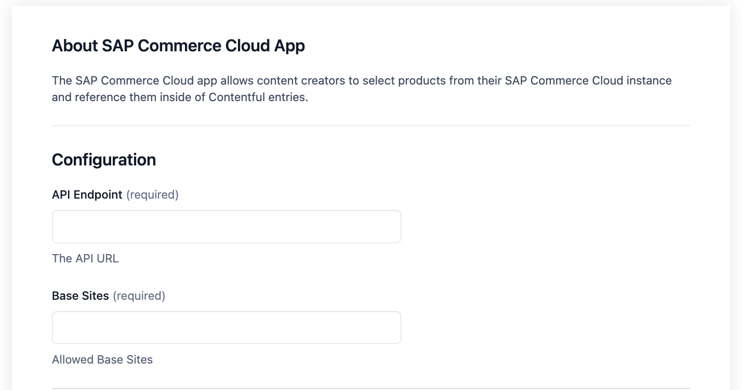Click "(required)" beside API Endpoint label

153,194
